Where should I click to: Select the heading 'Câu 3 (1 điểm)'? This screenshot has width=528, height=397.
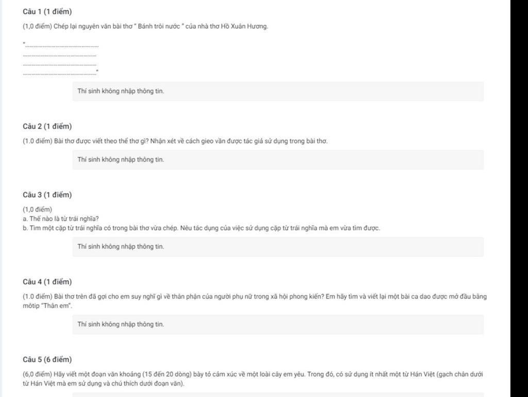47,195
